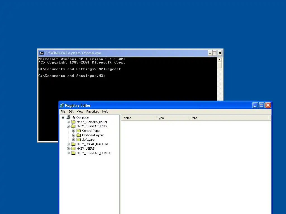Image resolution: width=286 pixels, height=214 pixels.
Task: Click the Data column header
Action: (228, 118)
